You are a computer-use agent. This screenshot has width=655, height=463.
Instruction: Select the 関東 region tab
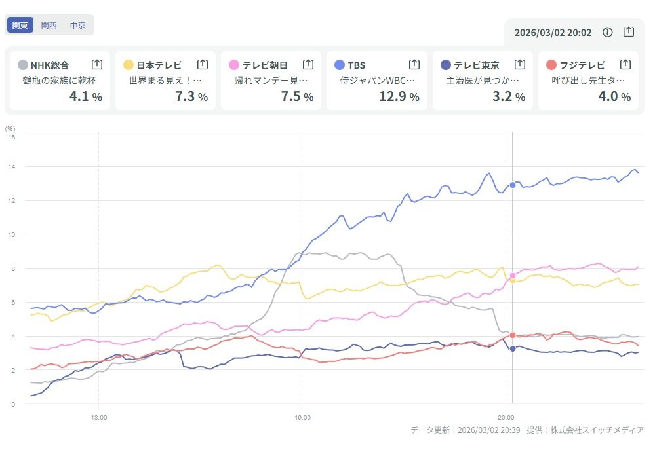[x=20, y=25]
